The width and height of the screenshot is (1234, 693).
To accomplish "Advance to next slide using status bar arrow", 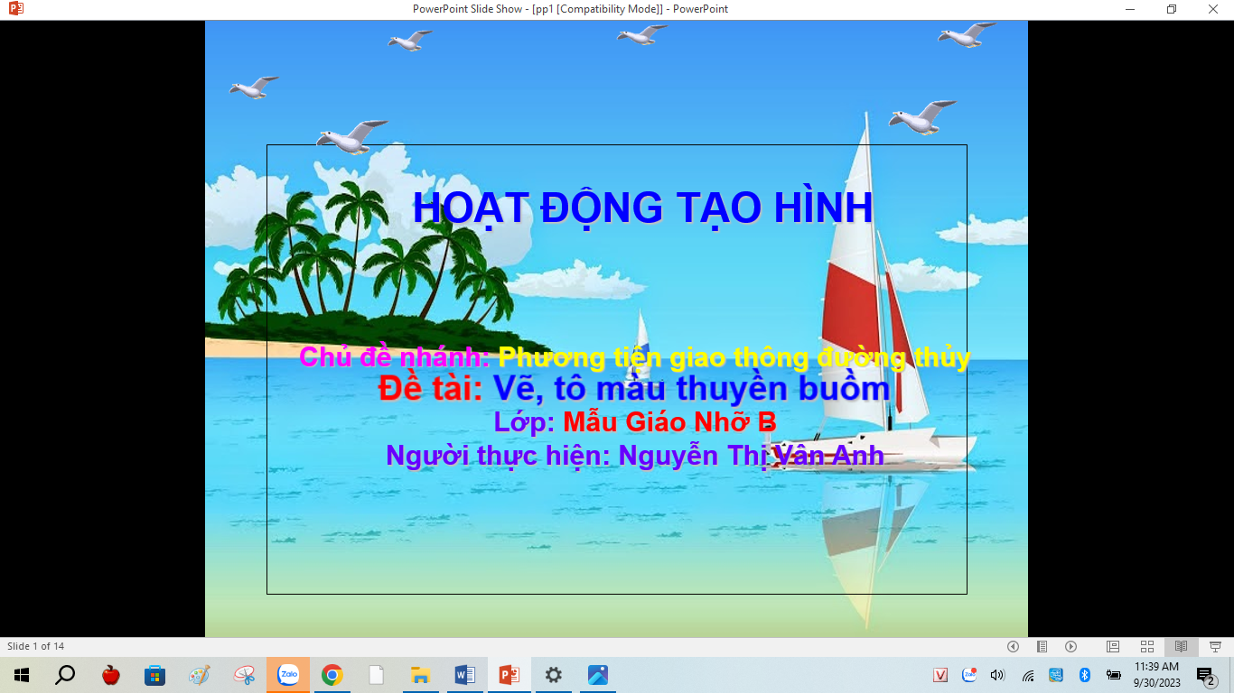I will tap(1070, 646).
